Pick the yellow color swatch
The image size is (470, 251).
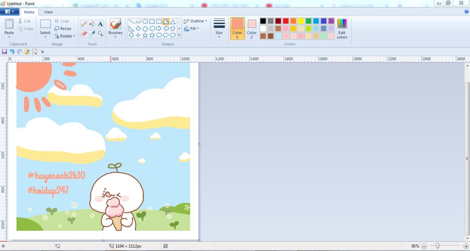301,21
